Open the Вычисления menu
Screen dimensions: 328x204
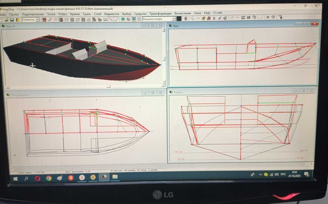pyautogui.click(x=182, y=13)
